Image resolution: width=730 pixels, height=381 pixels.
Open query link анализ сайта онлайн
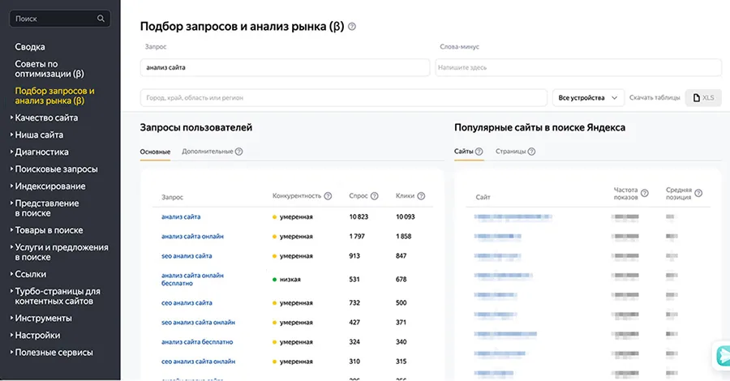point(192,237)
